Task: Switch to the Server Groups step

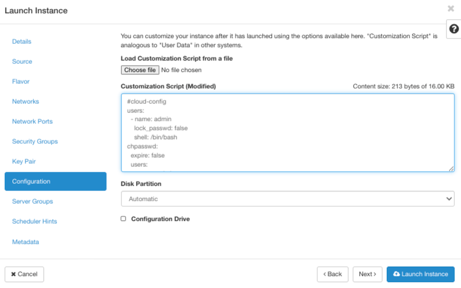Action: pos(32,201)
